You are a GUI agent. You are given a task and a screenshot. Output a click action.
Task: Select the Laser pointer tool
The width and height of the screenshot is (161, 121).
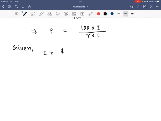(x=91, y=14)
